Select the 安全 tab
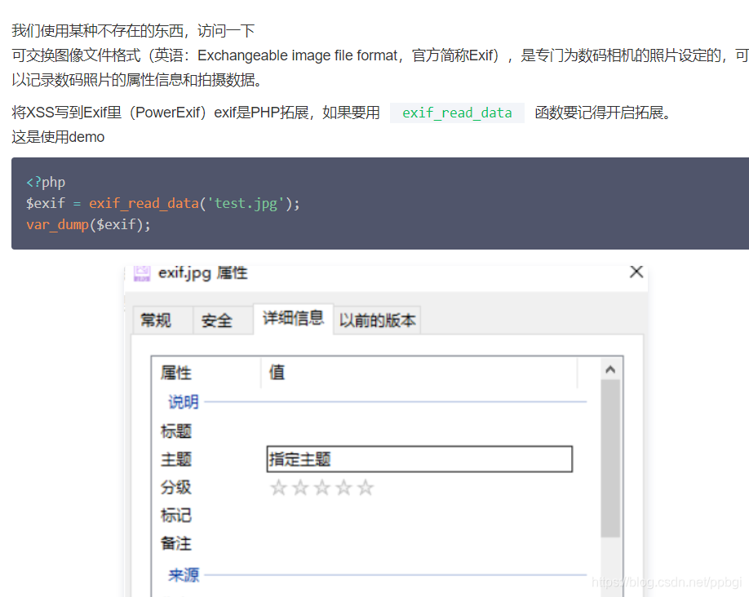This screenshot has width=749, height=597. (x=219, y=320)
